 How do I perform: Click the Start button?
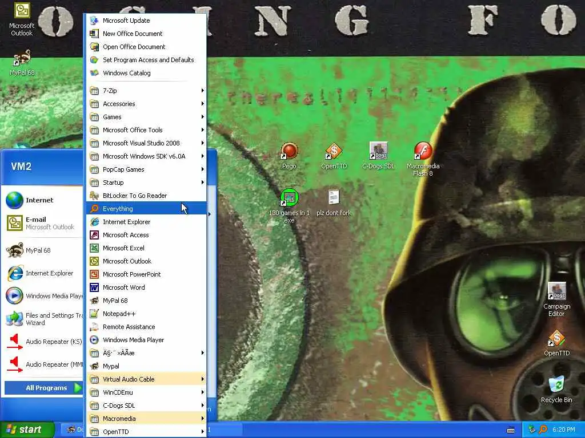tap(27, 429)
